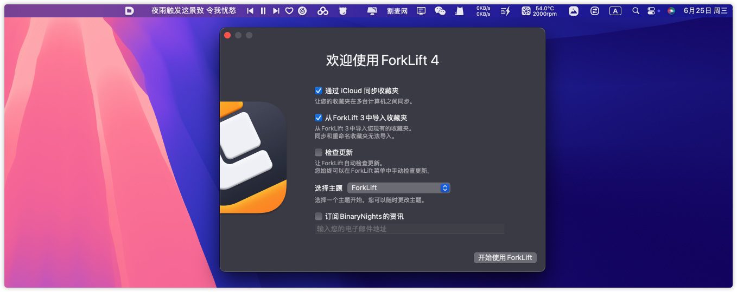Viewport: 737px width, 292px height.
Task: Click the now playing song title text
Action: pos(194,11)
